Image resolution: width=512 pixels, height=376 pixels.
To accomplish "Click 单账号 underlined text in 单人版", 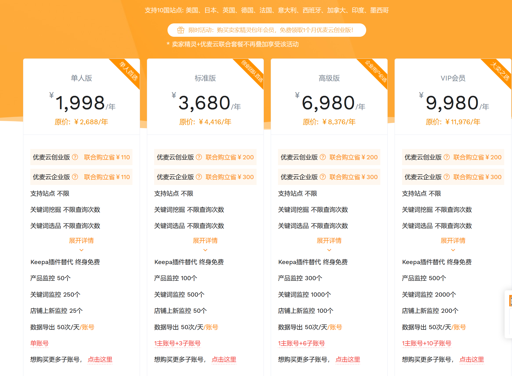I will click(40, 343).
